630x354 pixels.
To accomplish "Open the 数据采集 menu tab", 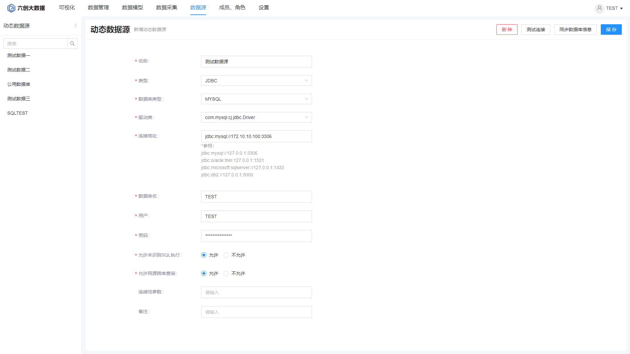I will [x=166, y=8].
